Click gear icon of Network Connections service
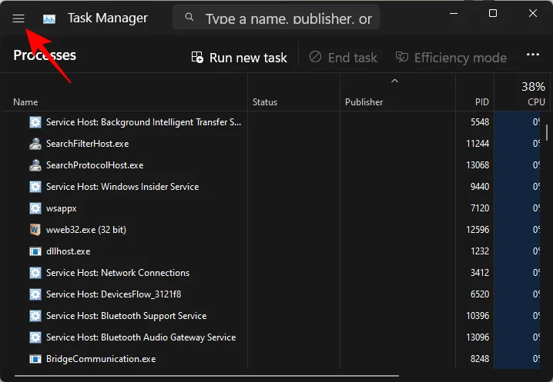The height and width of the screenshot is (382, 553). (x=35, y=273)
